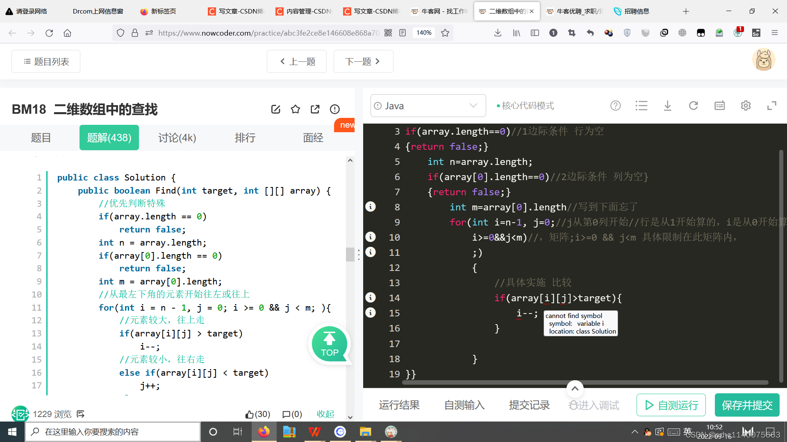787x442 pixels.
Task: Switch to the 排行 tab
Action: 245,138
